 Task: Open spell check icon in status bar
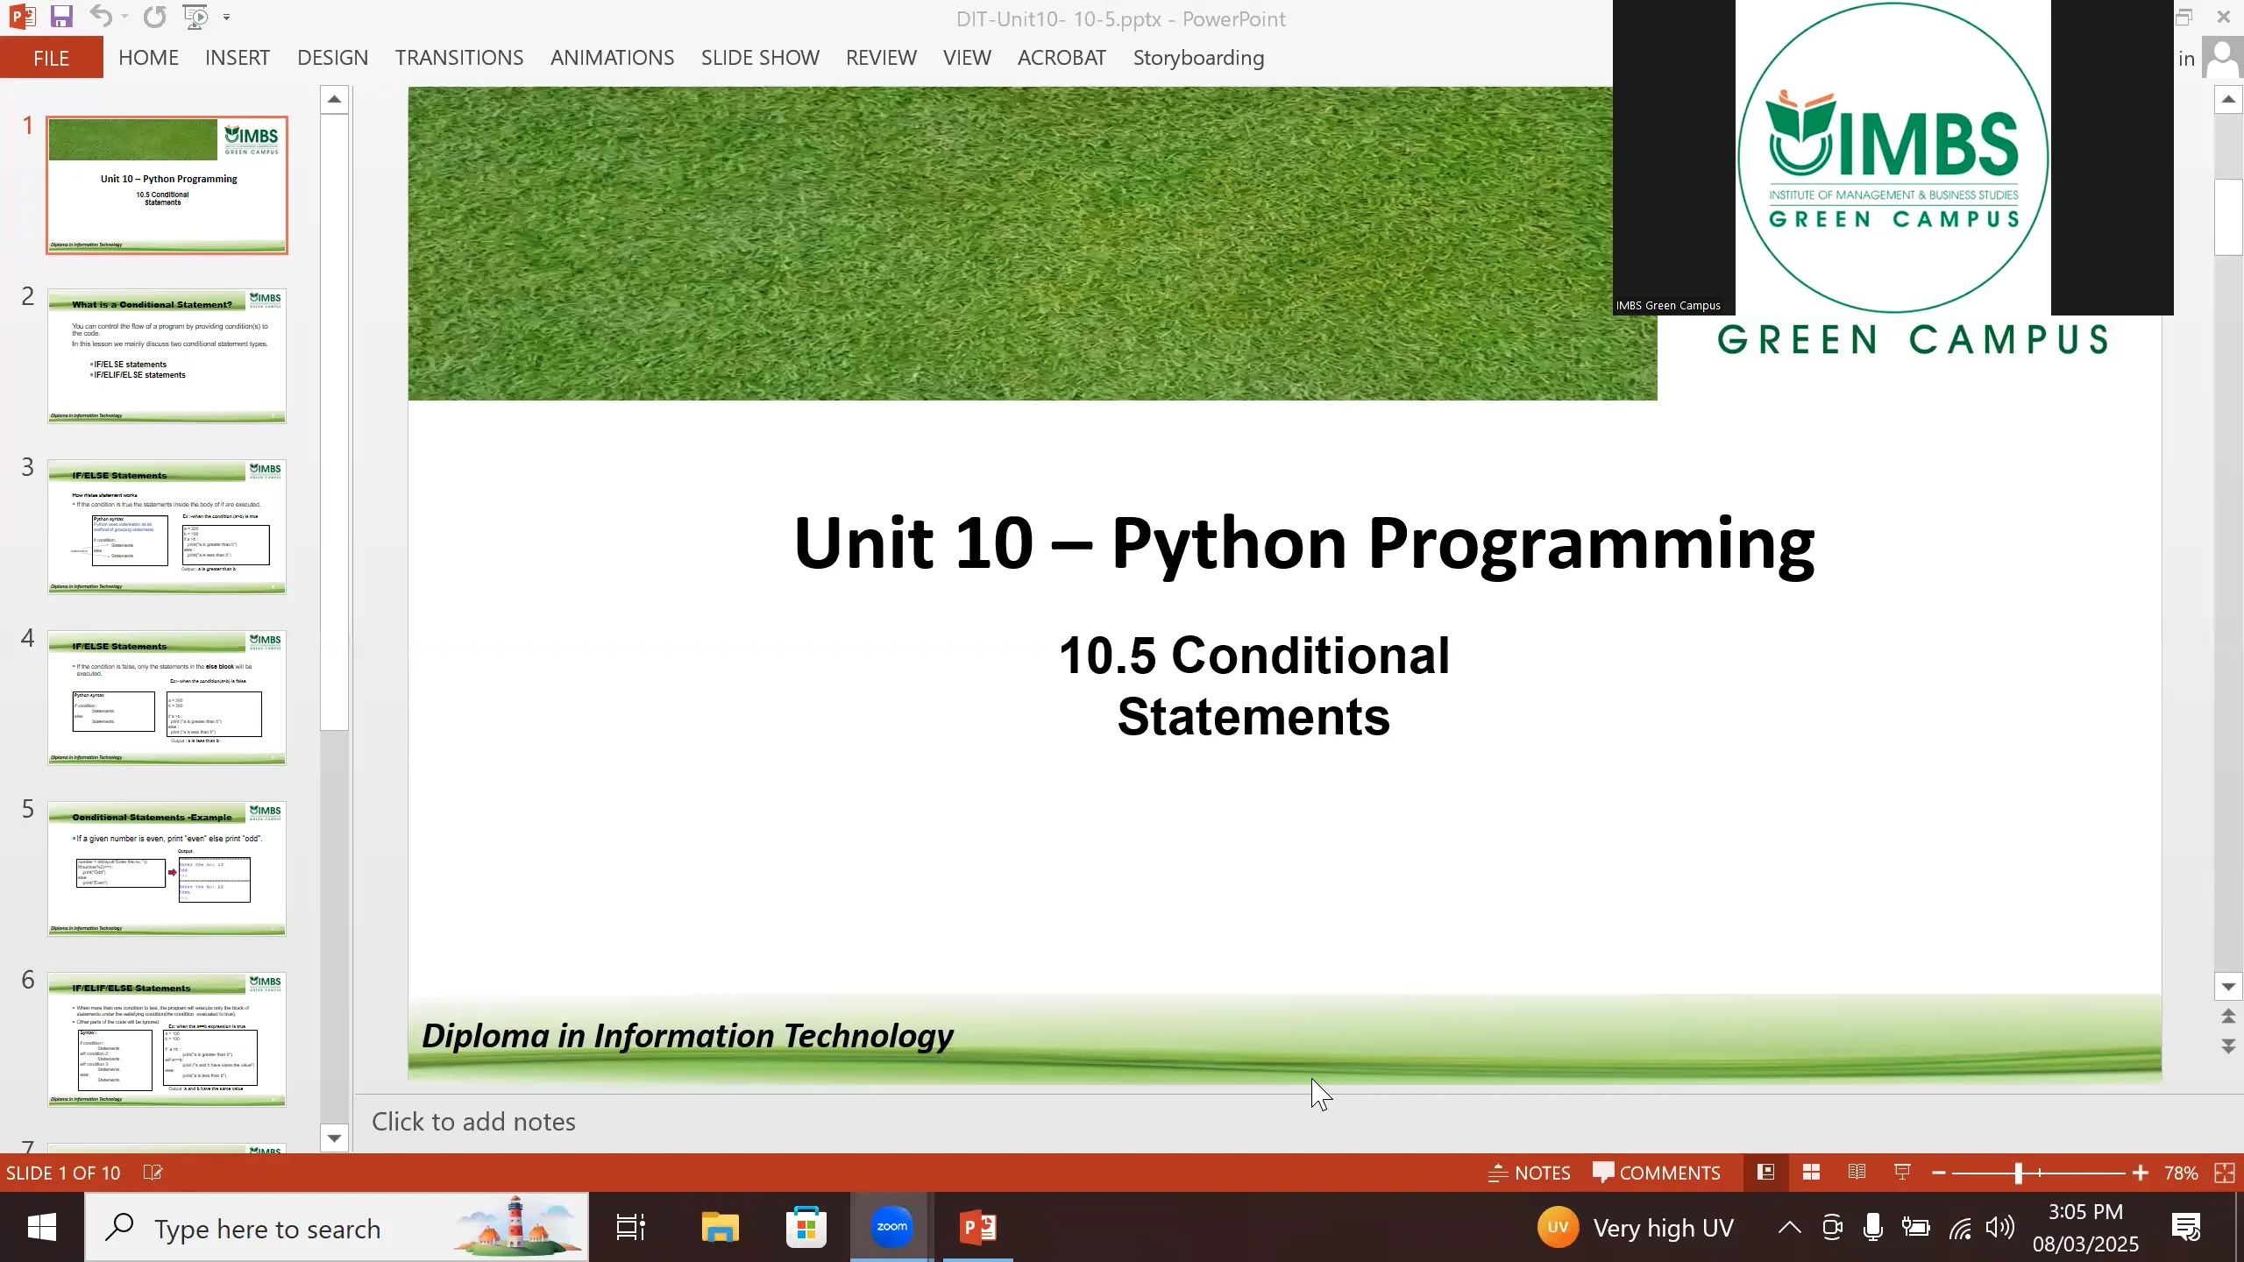click(x=153, y=1173)
